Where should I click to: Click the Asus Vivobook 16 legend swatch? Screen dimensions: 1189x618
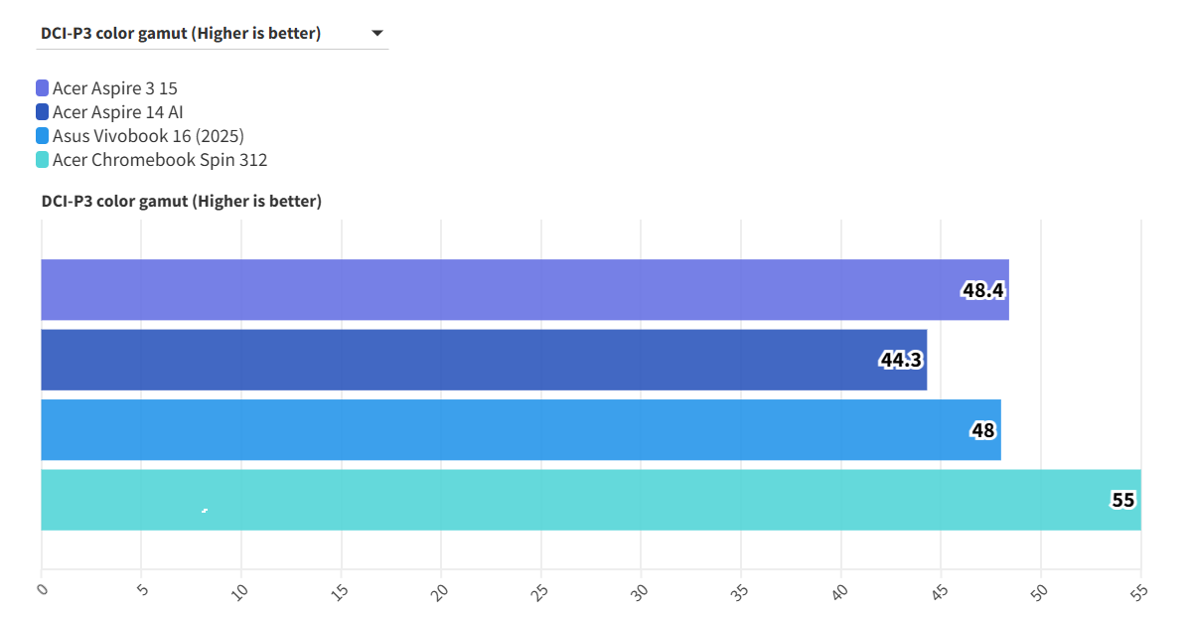click(42, 136)
